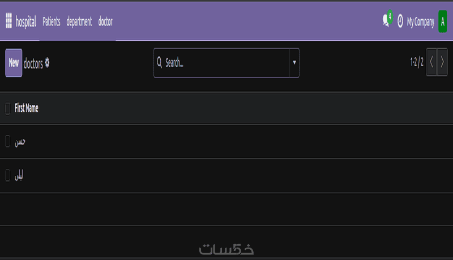Check the box for doctor حسن
The height and width of the screenshot is (260, 453).
[7, 141]
